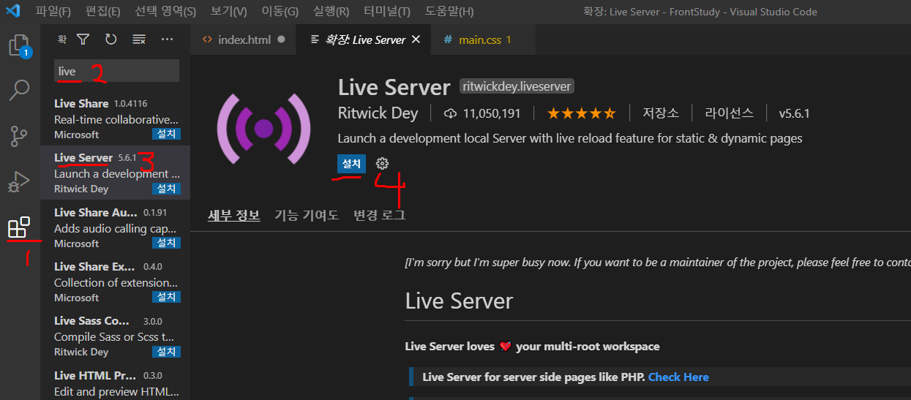Open Source Control view in activity bar
911x400 pixels.
[x=19, y=136]
